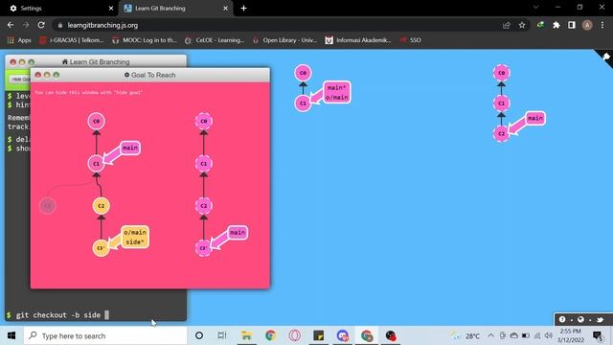Open a new browser tab
Viewport: 613px width, 345px height.
[243, 9]
